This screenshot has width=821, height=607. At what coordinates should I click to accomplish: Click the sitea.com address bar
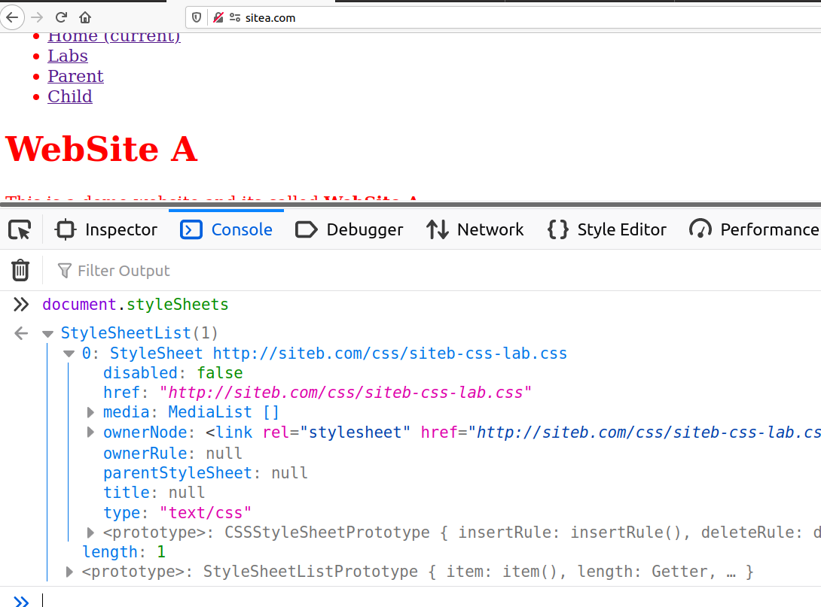pyautogui.click(x=502, y=18)
